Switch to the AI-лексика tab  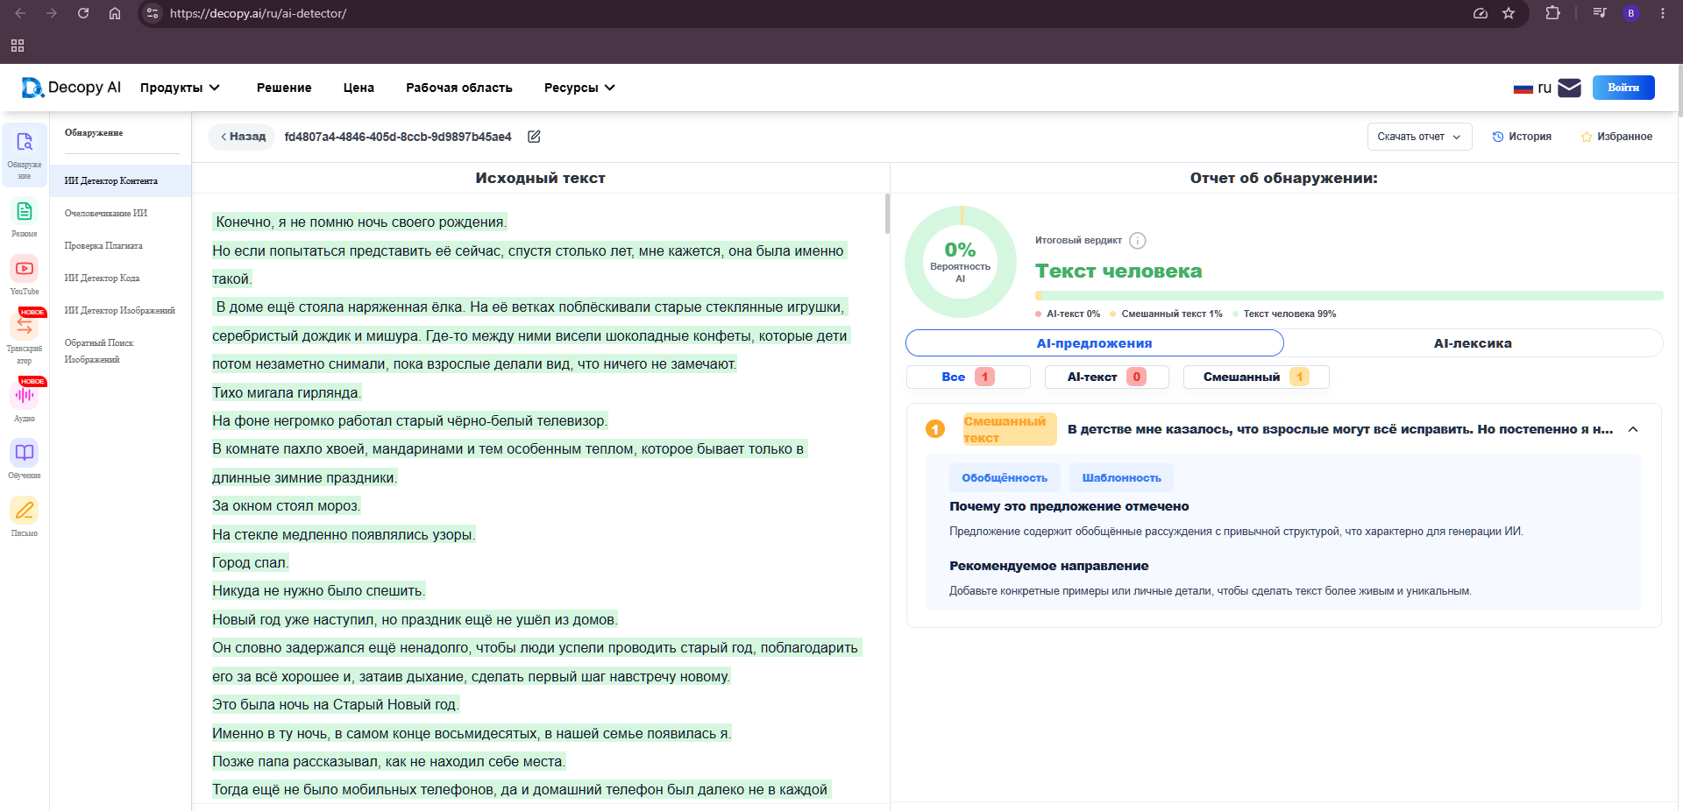[1473, 343]
